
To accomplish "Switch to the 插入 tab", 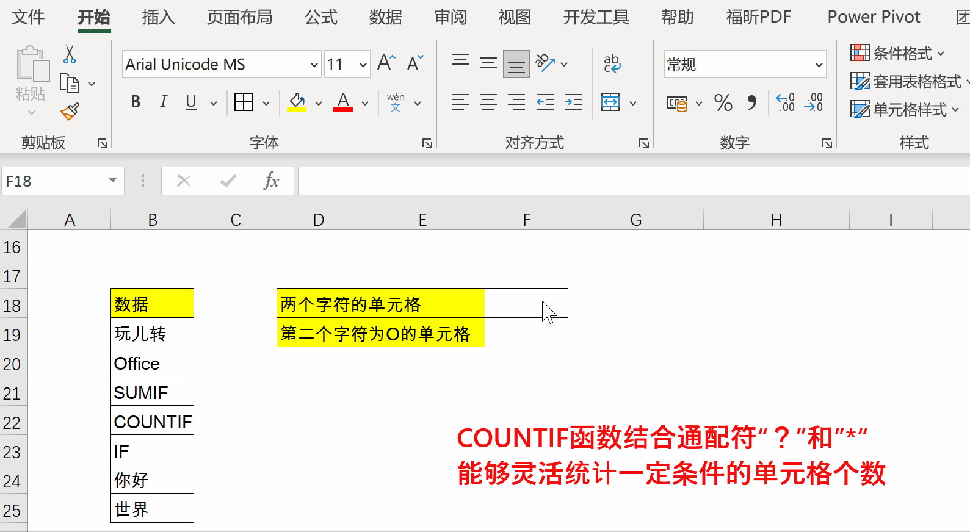I will [x=158, y=17].
